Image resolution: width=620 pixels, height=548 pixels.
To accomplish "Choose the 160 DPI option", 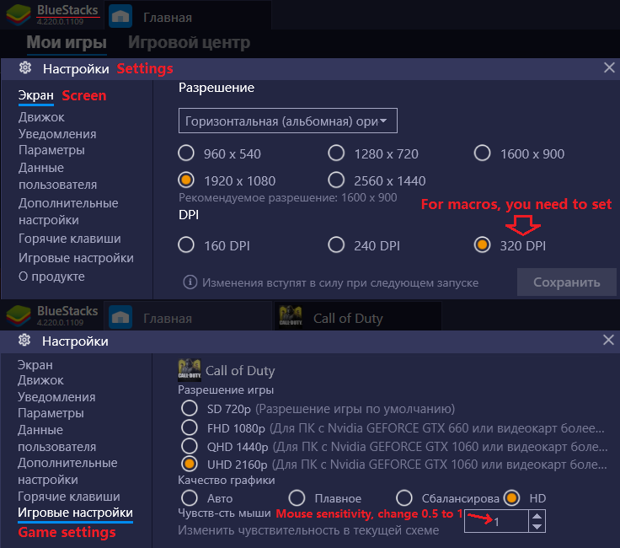I will [186, 245].
